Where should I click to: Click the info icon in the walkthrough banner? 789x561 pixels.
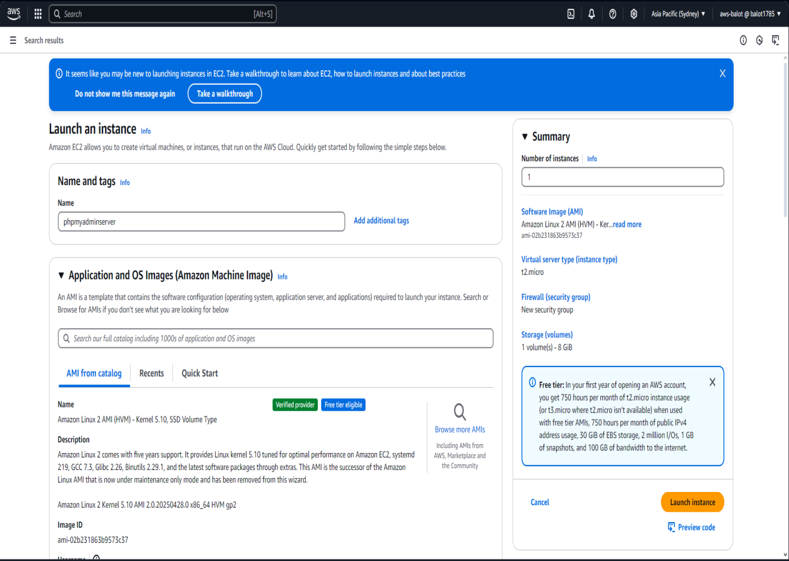pos(59,73)
